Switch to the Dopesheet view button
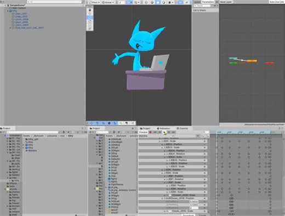 [x=189, y=215]
